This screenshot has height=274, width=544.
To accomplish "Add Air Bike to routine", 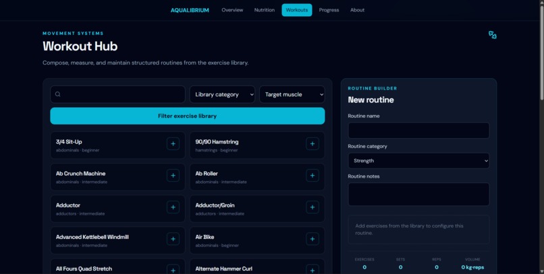I will pyautogui.click(x=312, y=239).
